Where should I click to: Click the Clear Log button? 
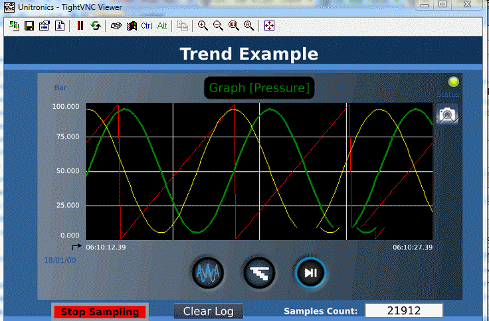(x=208, y=312)
